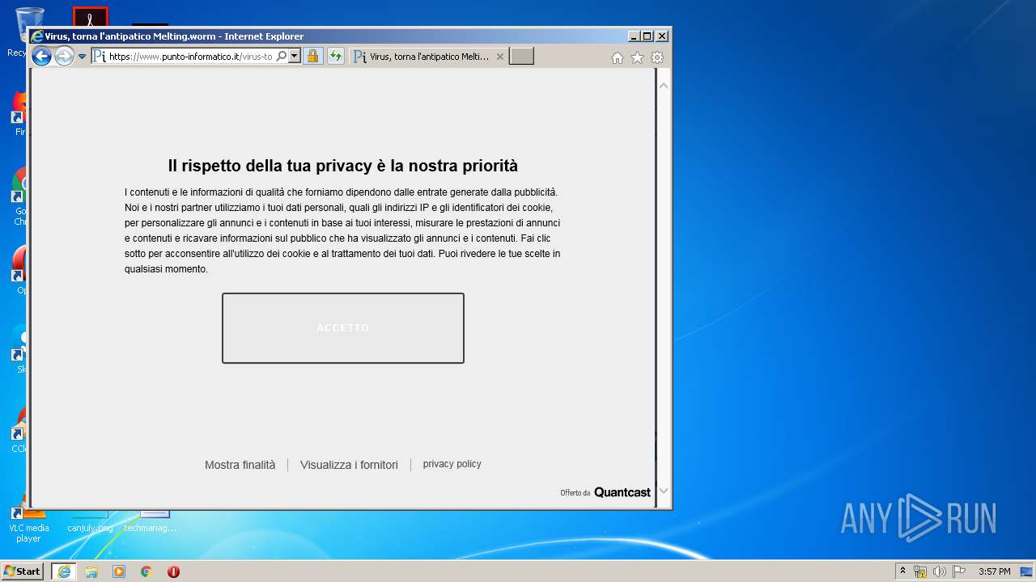Maximize the Internet Explorer window
This screenshot has height=582, width=1036.
647,36
